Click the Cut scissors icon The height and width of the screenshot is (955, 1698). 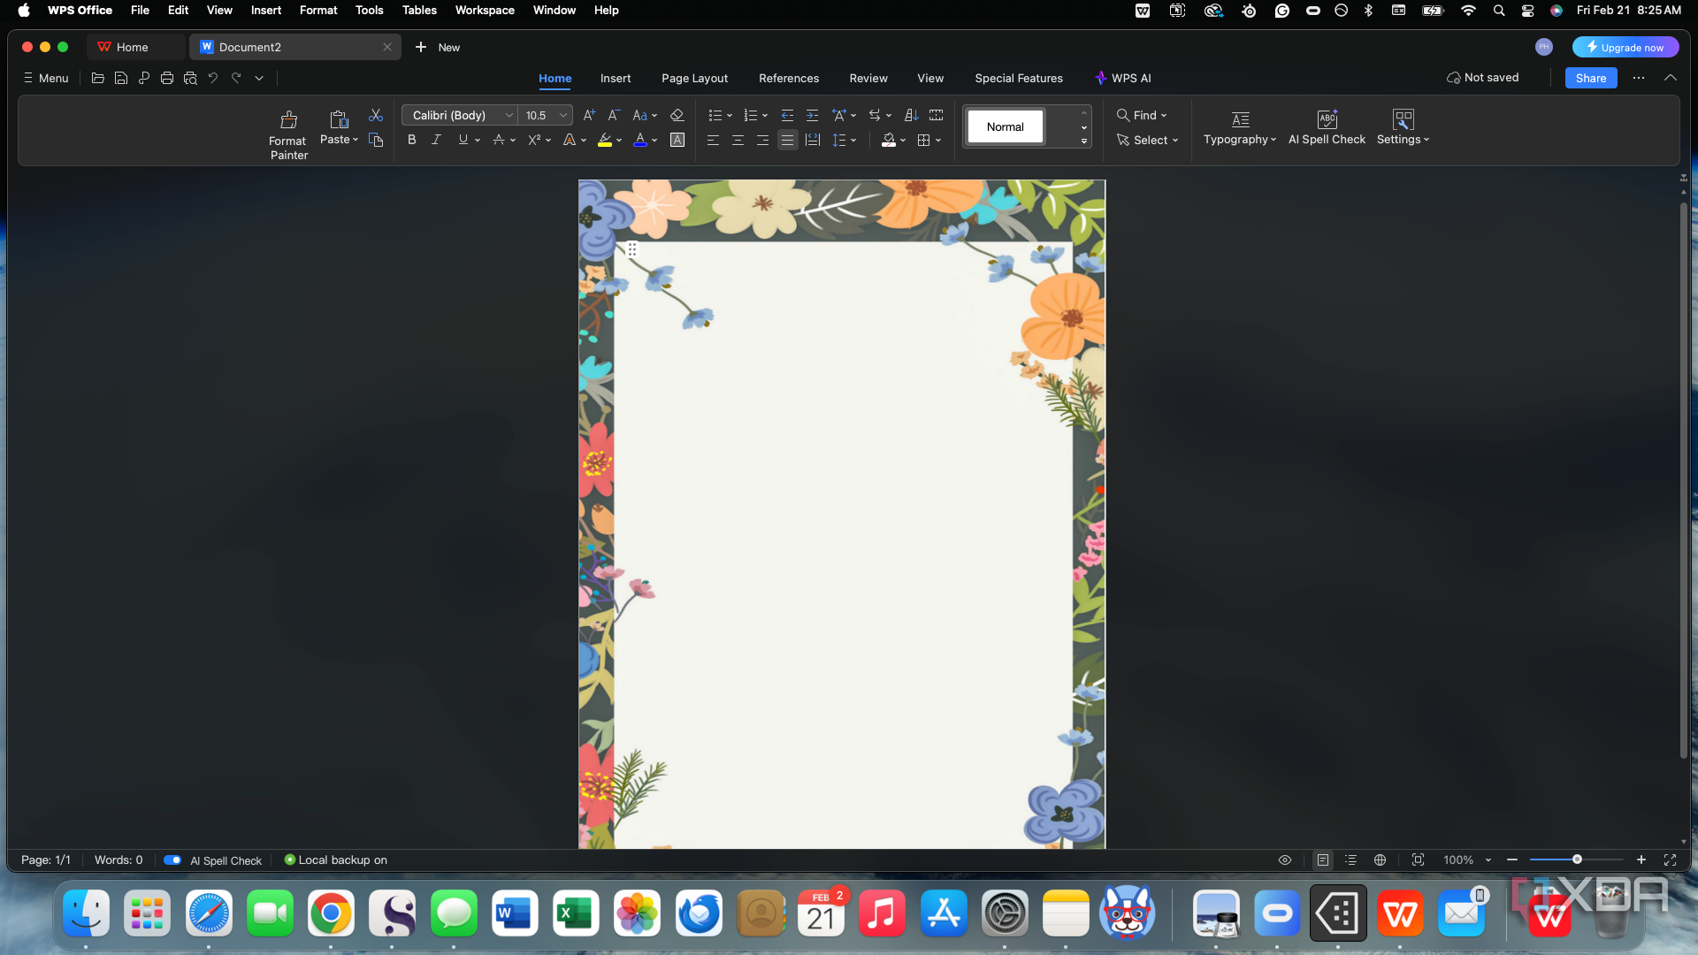click(x=376, y=115)
